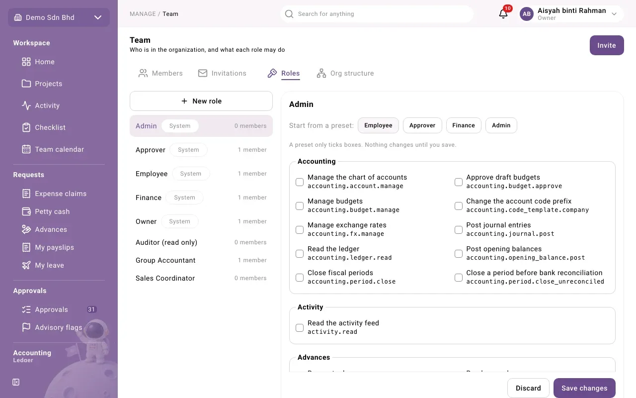The height and width of the screenshot is (398, 636).
Task: Open the Org structure tab
Action: (x=345, y=73)
